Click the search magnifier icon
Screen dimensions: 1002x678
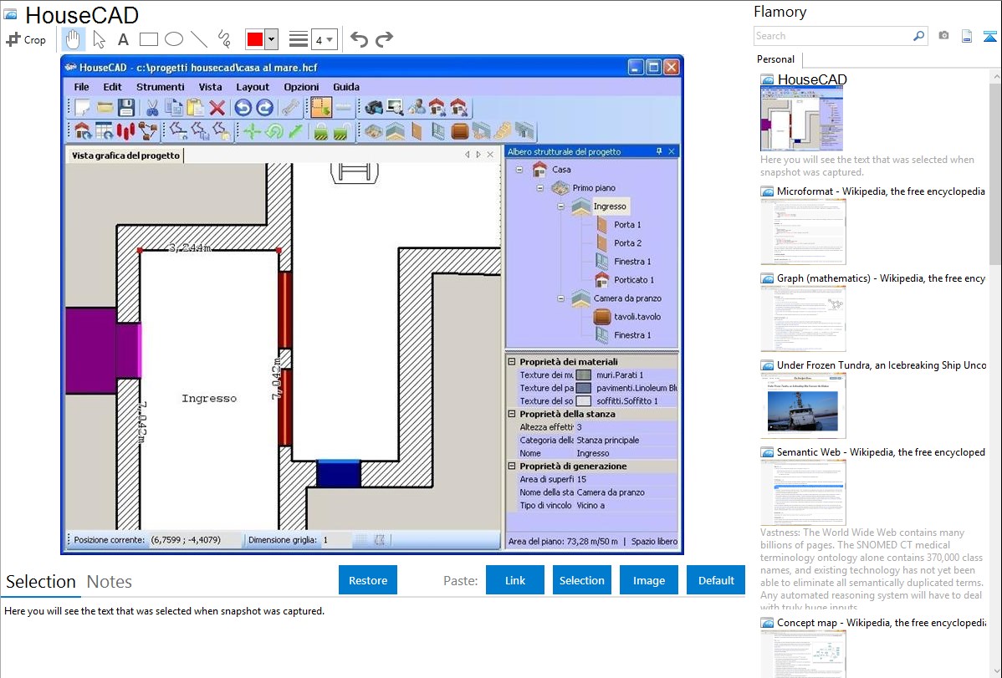tap(918, 36)
